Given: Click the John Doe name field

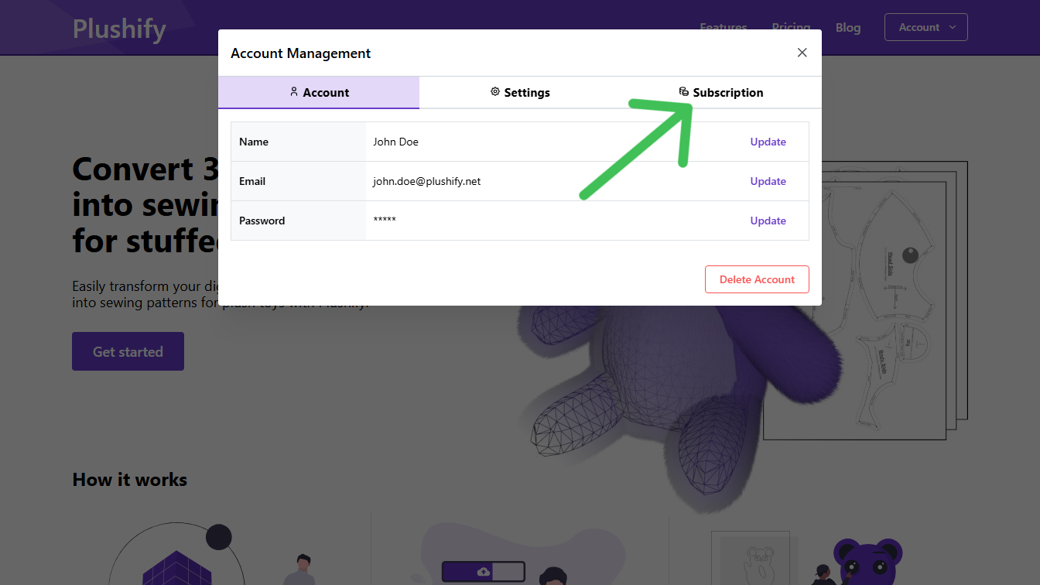Looking at the screenshot, I should click(396, 142).
